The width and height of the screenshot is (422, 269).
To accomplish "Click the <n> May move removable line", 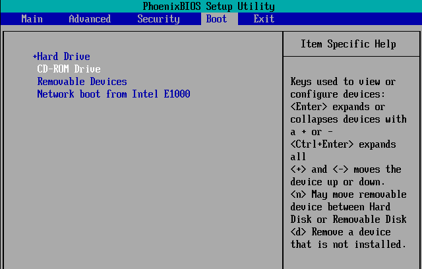I will coord(346,194).
